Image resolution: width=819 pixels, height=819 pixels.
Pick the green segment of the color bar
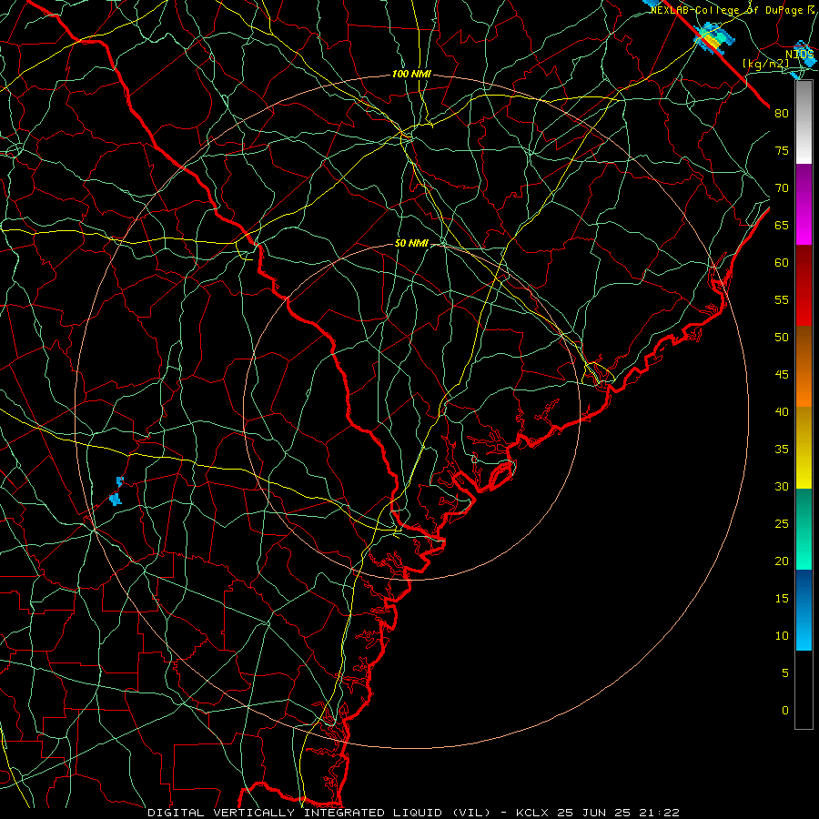pos(804,529)
